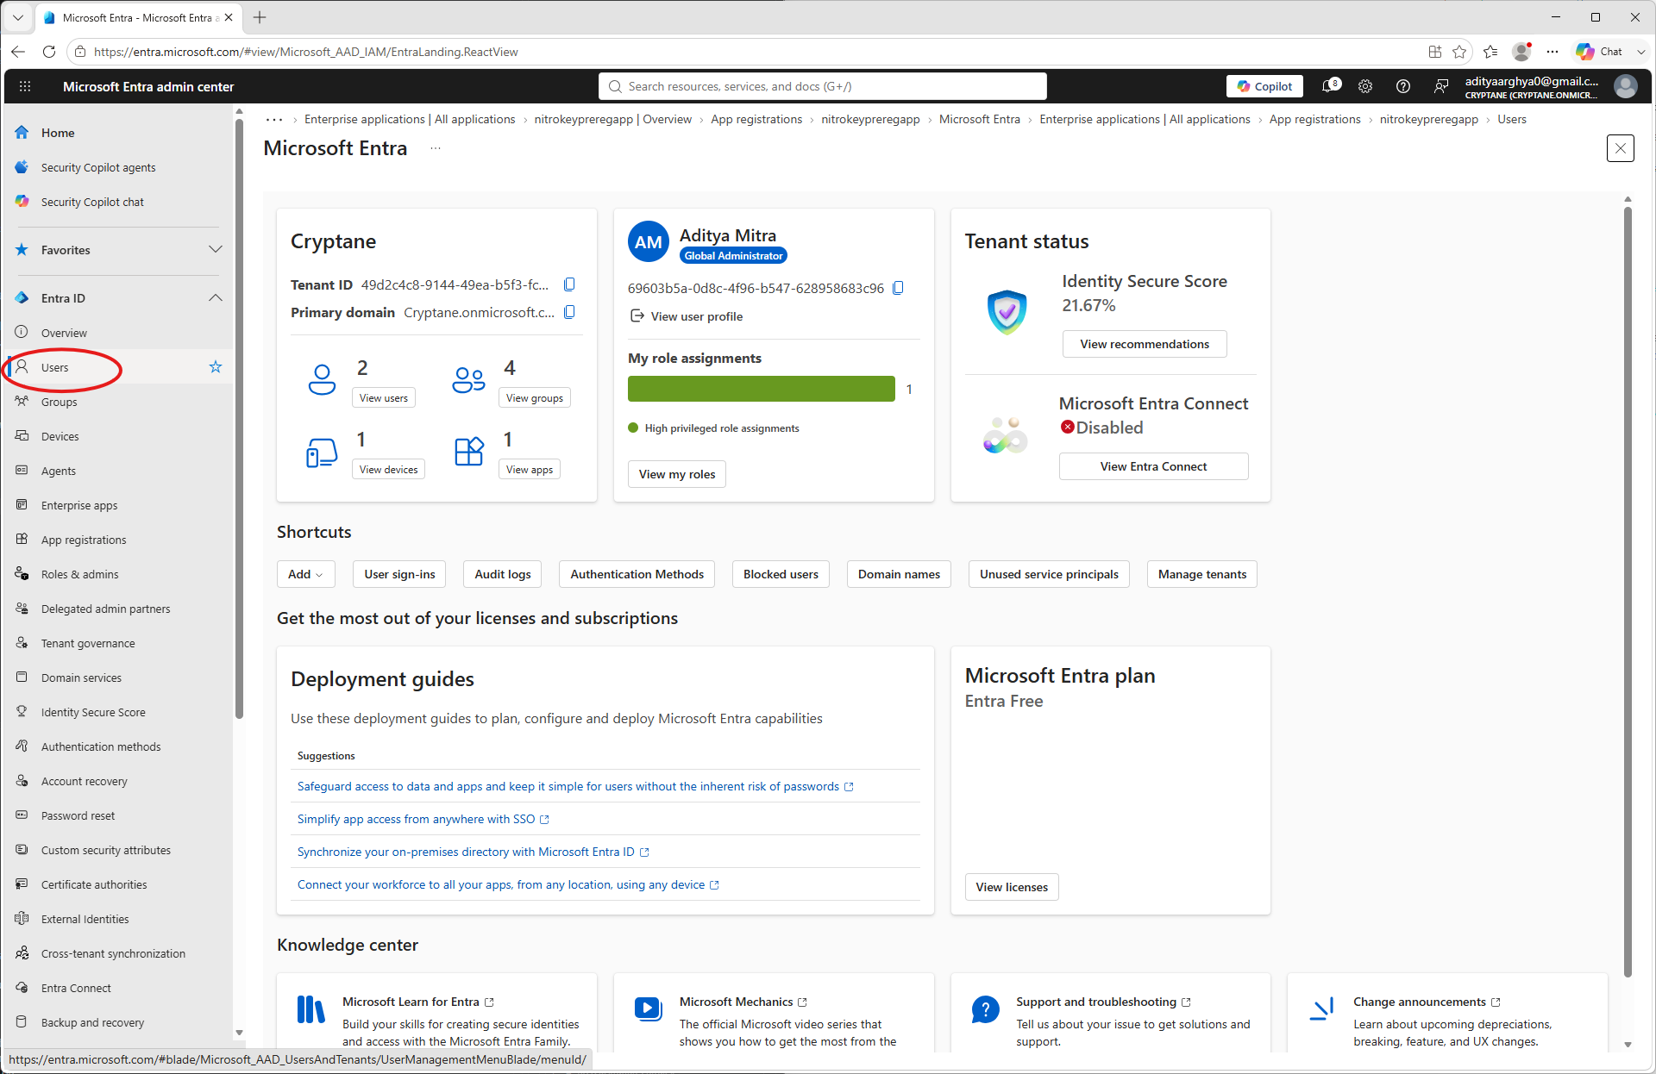
Task: Click the Devices sidebar icon
Action: tap(22, 436)
